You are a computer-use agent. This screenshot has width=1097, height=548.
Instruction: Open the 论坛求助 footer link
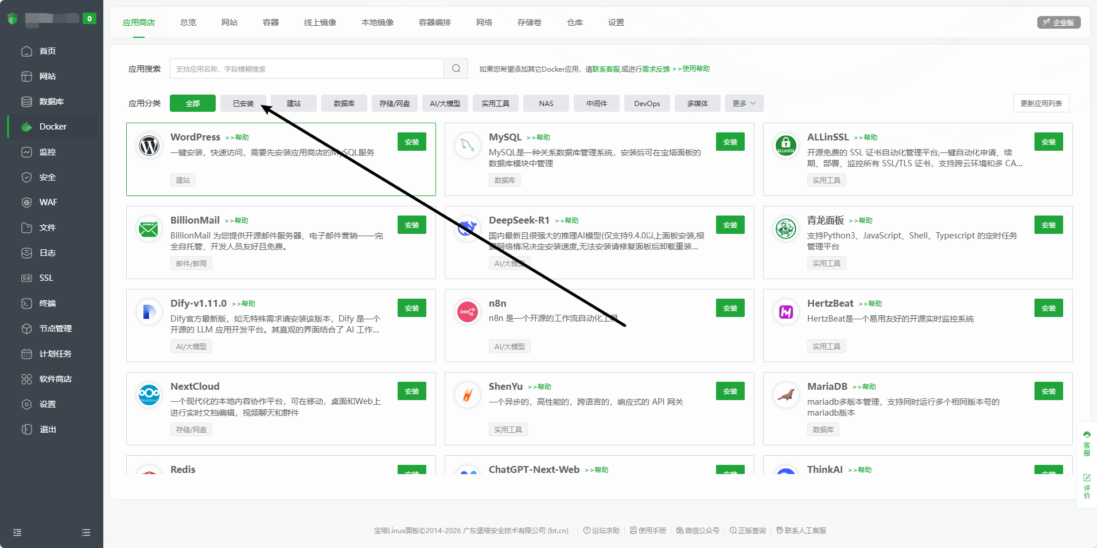601,531
